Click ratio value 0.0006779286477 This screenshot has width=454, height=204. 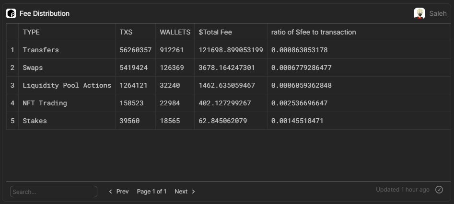[x=302, y=68]
